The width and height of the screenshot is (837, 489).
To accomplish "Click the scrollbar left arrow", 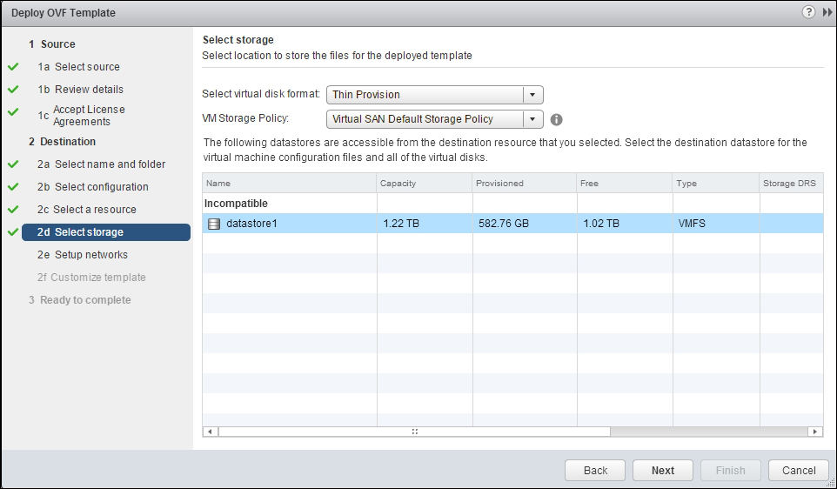I will pos(211,432).
